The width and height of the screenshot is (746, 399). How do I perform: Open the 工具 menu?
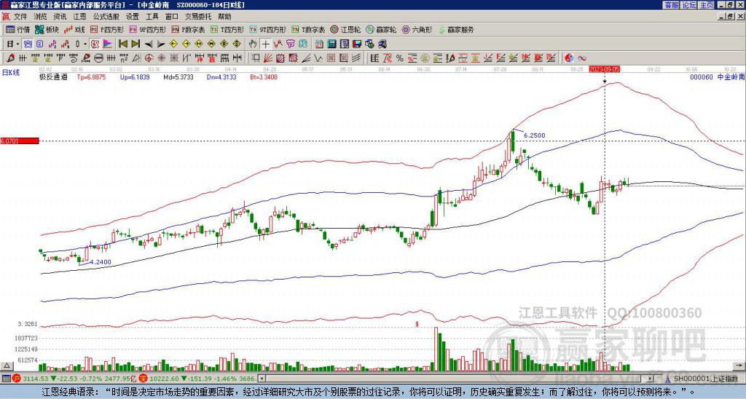pos(152,17)
